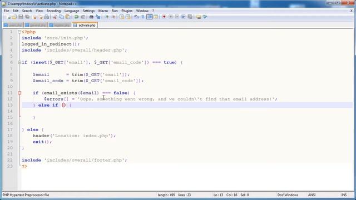356x200 pixels.
Task: Save the file using the floppy disk icon
Action: [x=21, y=17]
